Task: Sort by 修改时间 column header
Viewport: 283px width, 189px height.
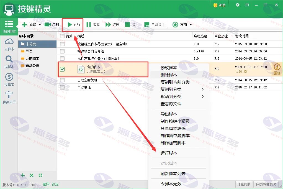Action: (242, 36)
